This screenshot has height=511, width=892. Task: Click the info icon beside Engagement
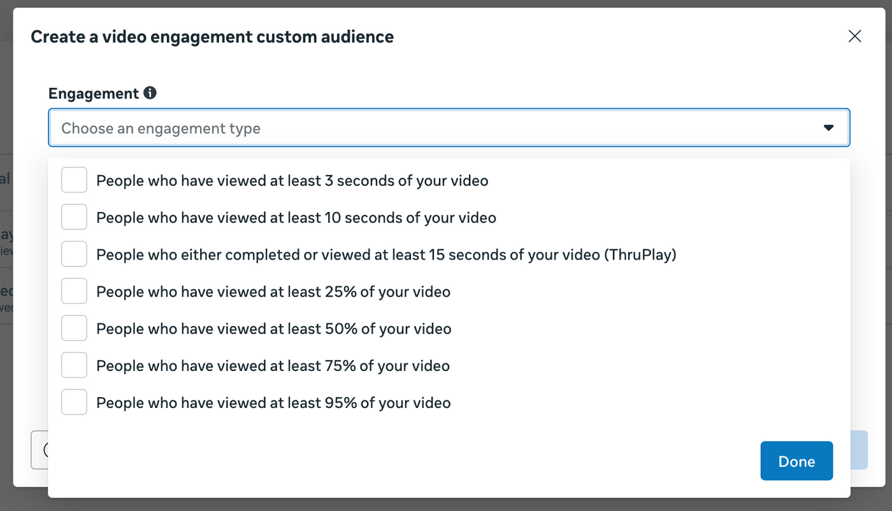[x=150, y=93]
